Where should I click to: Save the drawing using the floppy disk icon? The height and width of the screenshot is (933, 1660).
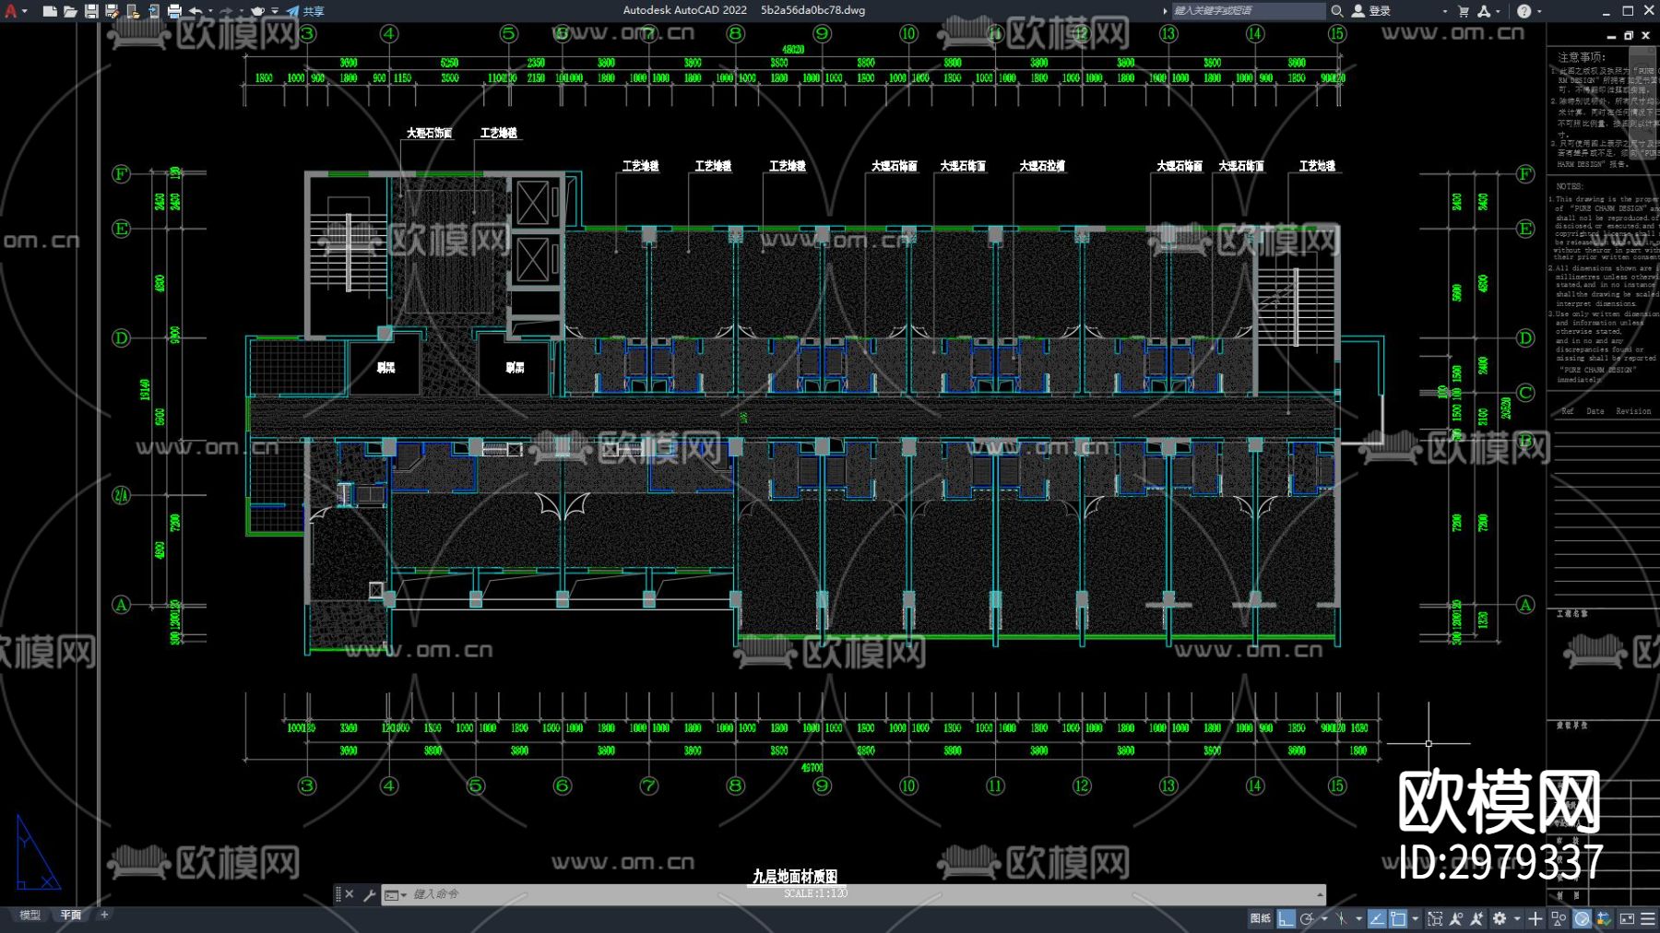(x=91, y=11)
